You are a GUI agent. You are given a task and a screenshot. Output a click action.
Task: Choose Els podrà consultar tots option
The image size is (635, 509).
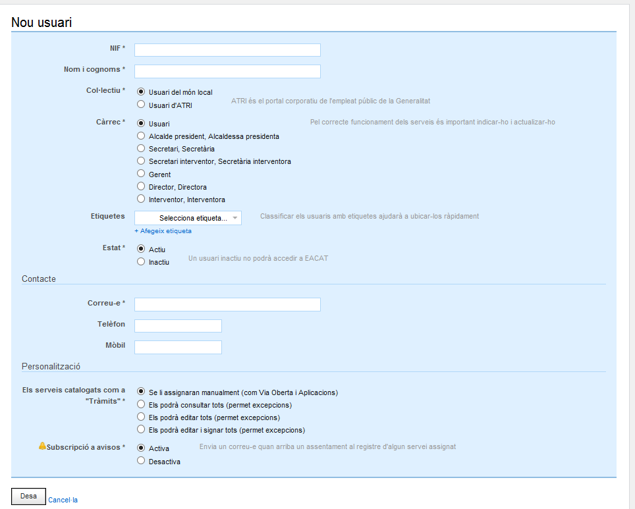pyautogui.click(x=141, y=404)
